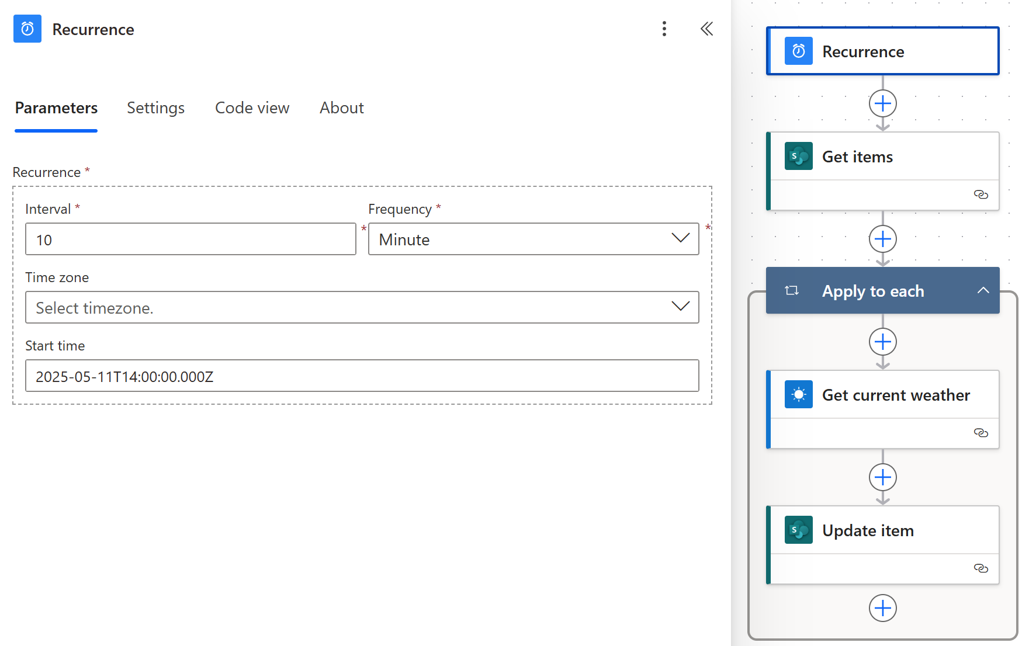1029x646 pixels.
Task: Collapse the panel with double chevron icon
Action: point(706,29)
